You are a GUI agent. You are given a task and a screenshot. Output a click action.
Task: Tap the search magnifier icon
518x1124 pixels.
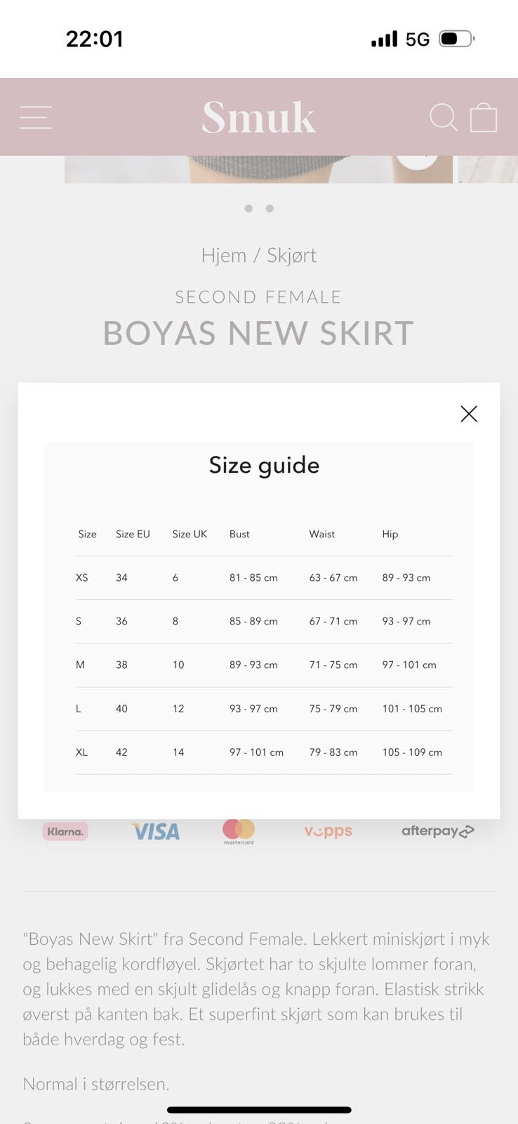click(444, 117)
